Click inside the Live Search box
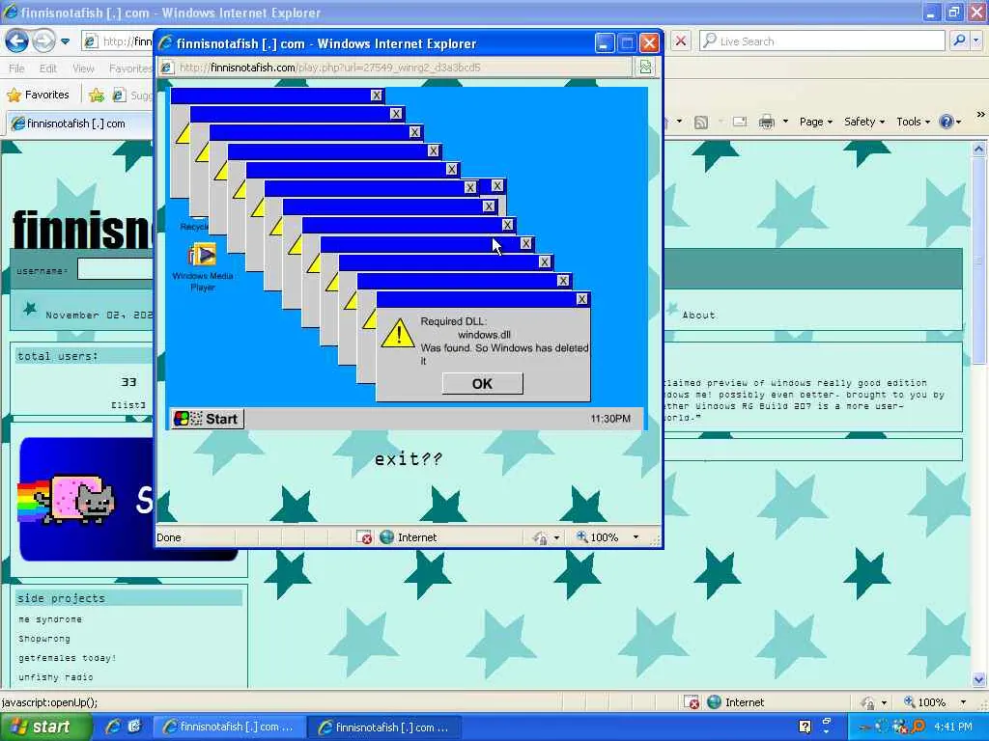This screenshot has height=741, width=989. coord(822,41)
